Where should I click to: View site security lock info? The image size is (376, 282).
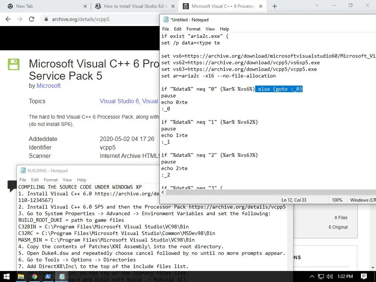(46, 19)
